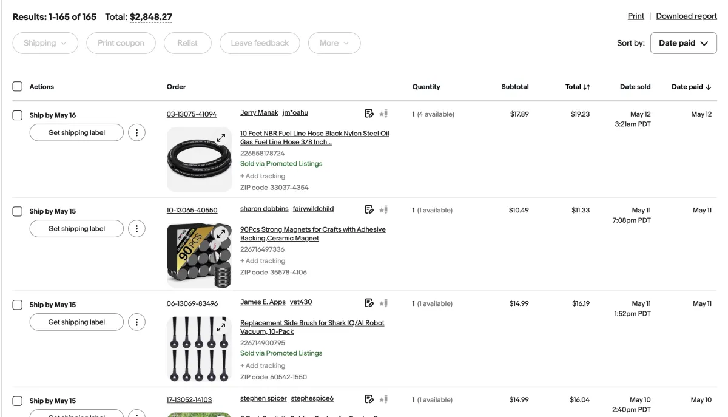Check the Jerry Manak order checkbox
This screenshot has width=728, height=417.
[x=18, y=115]
